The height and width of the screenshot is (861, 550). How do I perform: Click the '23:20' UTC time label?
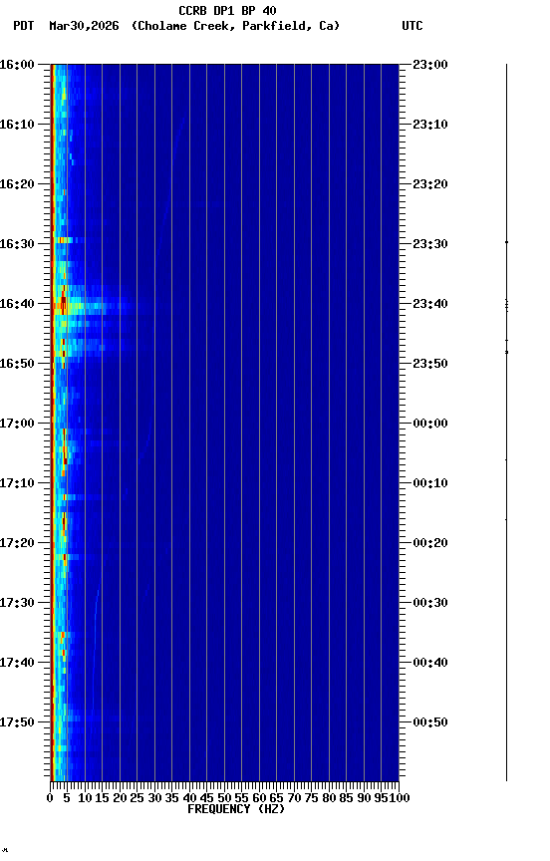coord(430,184)
